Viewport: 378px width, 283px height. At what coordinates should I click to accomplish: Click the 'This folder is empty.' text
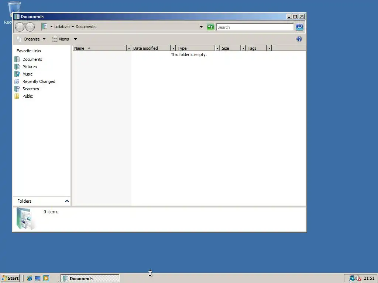pos(189,55)
